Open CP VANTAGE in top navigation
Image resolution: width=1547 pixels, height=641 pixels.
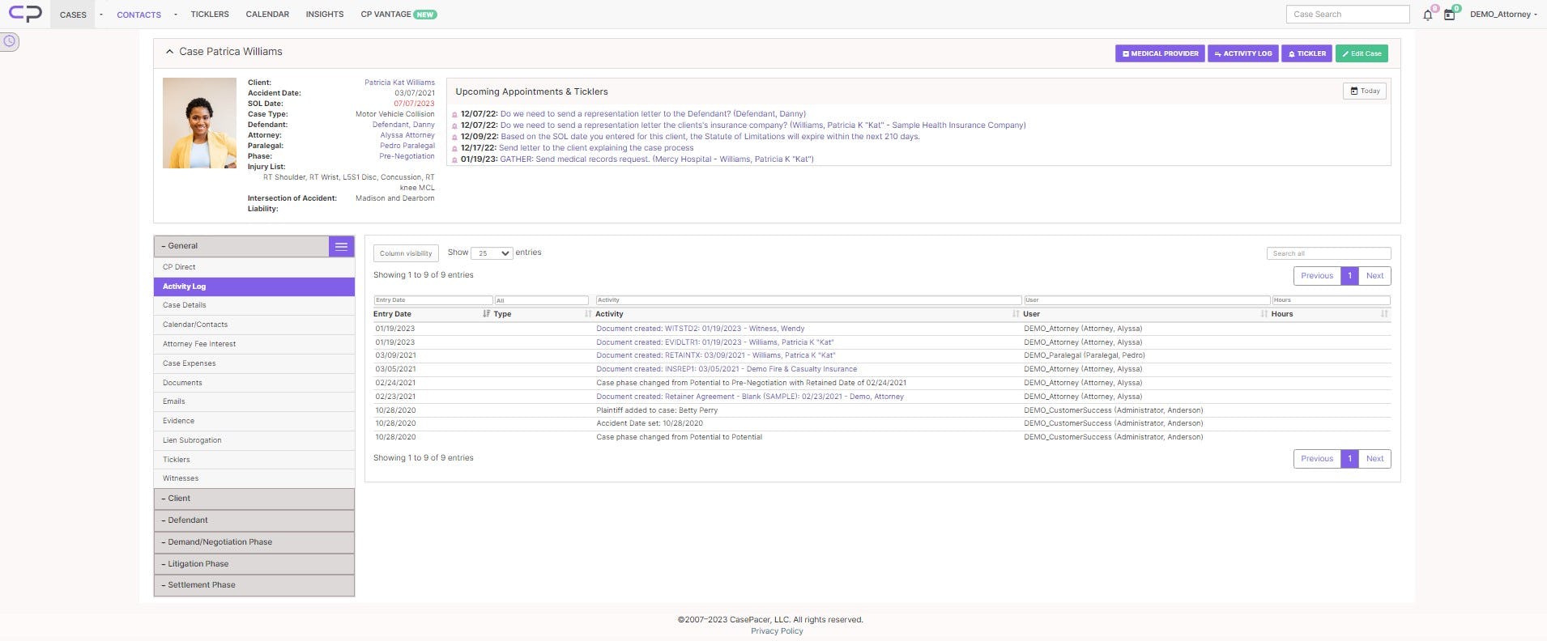[398, 15]
